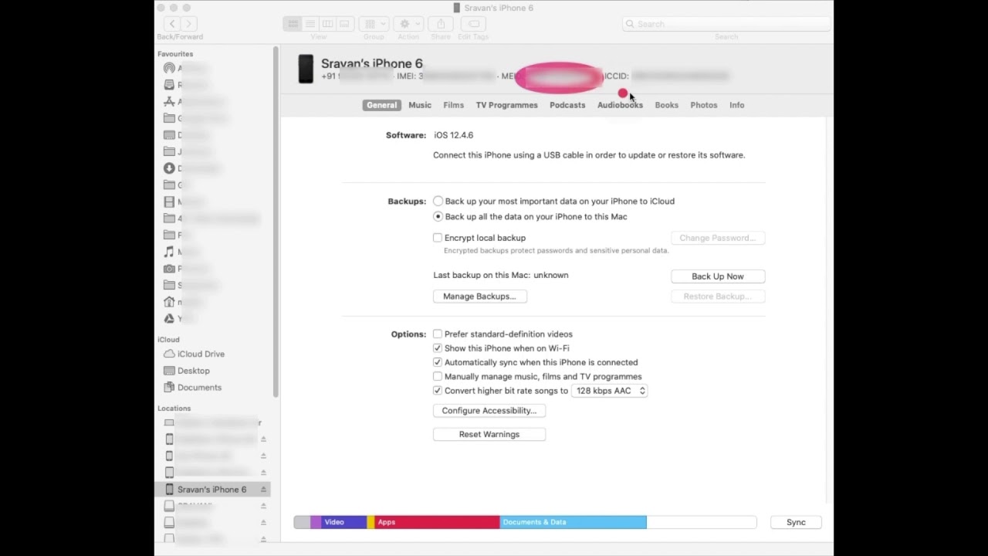
Task: Open Music note icon in sidebar
Action: coord(169,252)
